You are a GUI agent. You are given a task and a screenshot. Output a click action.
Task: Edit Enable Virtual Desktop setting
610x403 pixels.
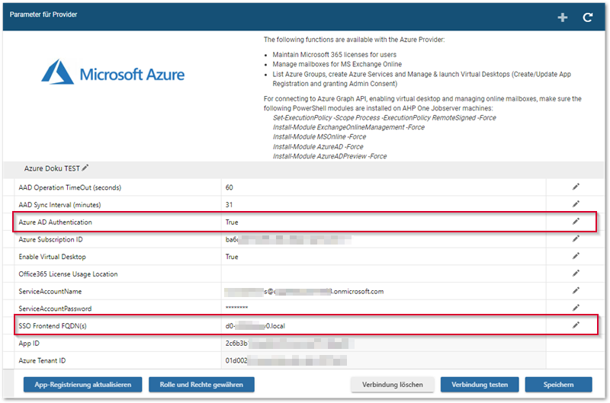(x=576, y=256)
